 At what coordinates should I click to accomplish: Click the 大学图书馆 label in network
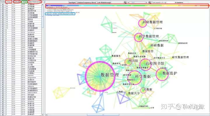click(x=158, y=28)
